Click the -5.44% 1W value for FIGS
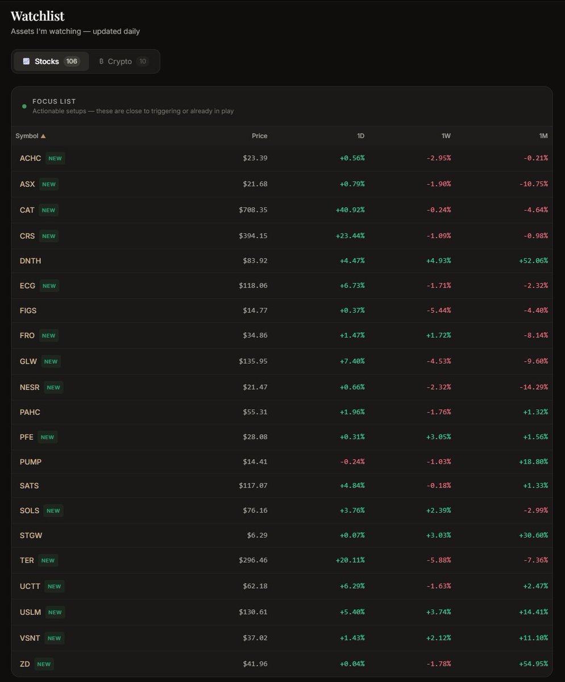565x682 pixels. pyautogui.click(x=438, y=310)
